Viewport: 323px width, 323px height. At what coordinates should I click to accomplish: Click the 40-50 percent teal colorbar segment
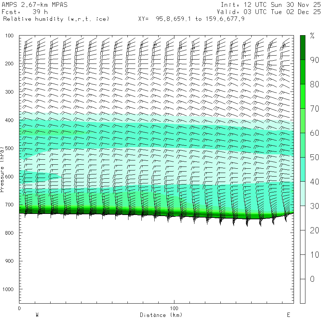coord(303,169)
